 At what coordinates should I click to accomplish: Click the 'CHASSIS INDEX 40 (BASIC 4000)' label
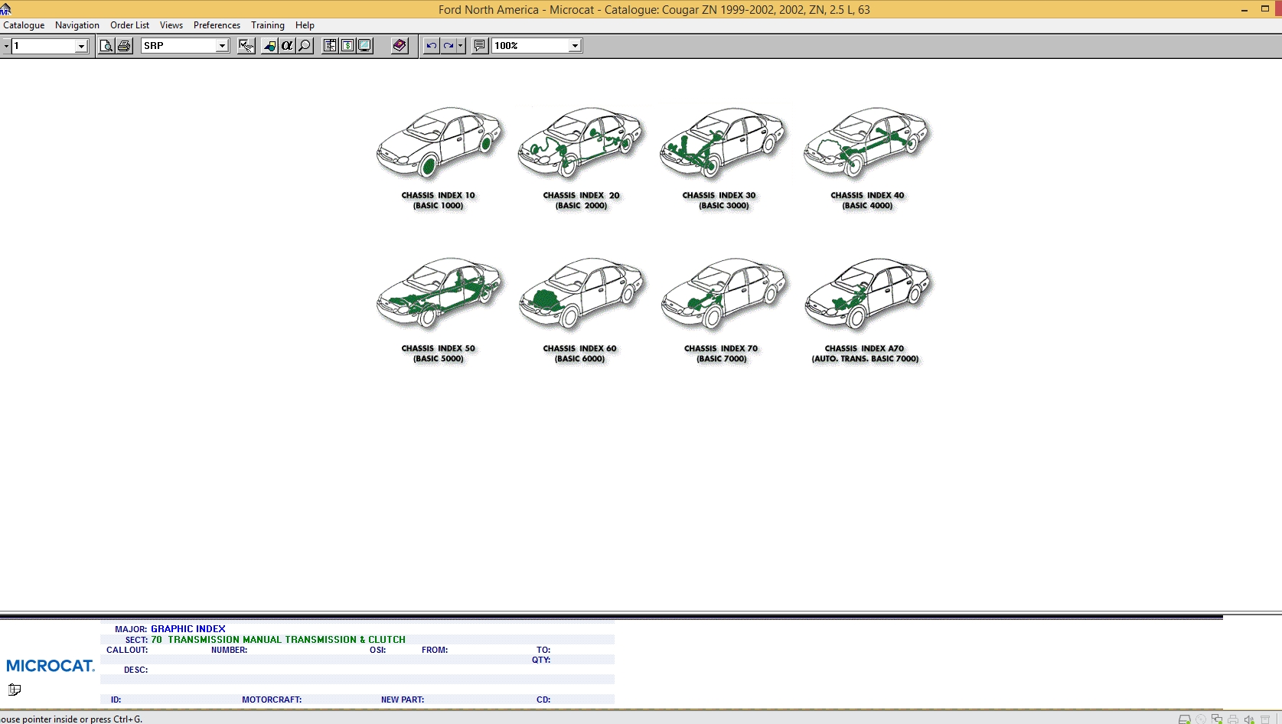click(x=867, y=201)
